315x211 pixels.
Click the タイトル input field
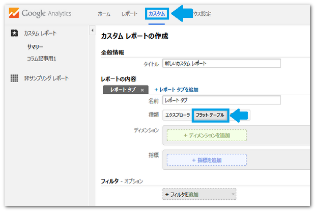(221, 63)
